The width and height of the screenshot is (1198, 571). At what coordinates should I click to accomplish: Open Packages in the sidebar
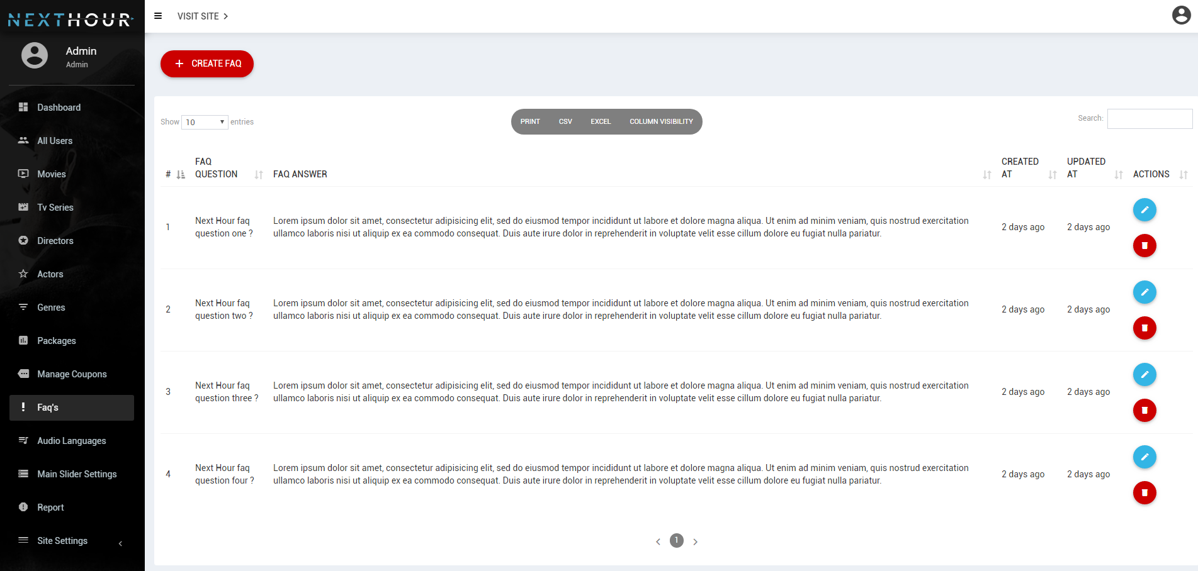pyautogui.click(x=72, y=341)
